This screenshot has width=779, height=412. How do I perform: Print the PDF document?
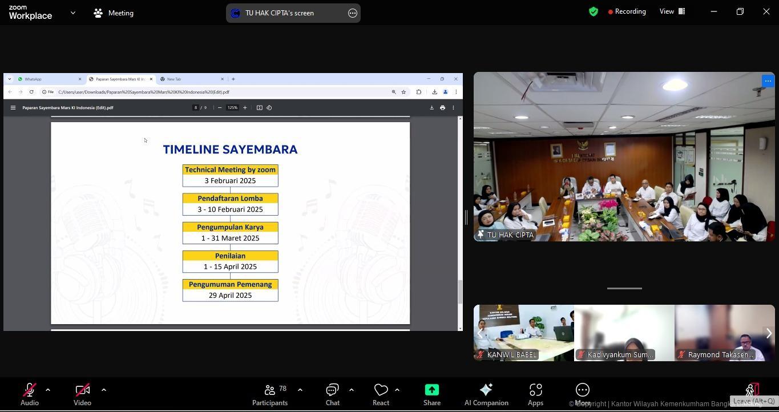coord(442,107)
